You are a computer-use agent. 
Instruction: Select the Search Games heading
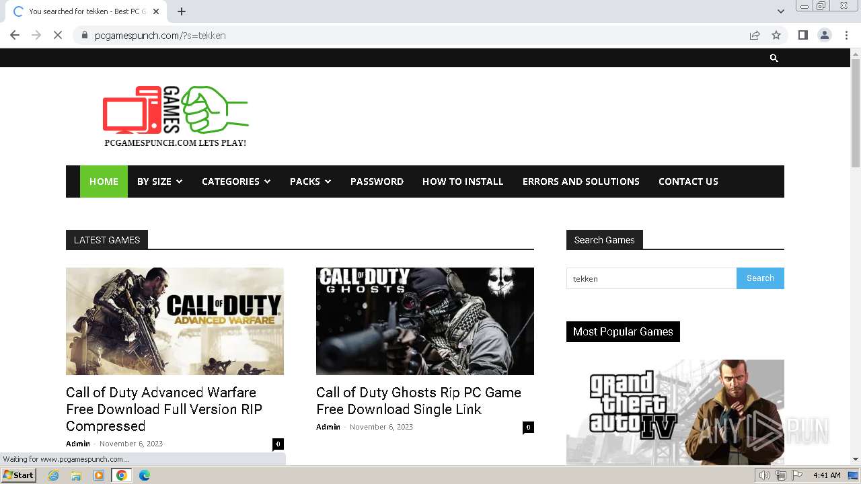click(x=605, y=240)
